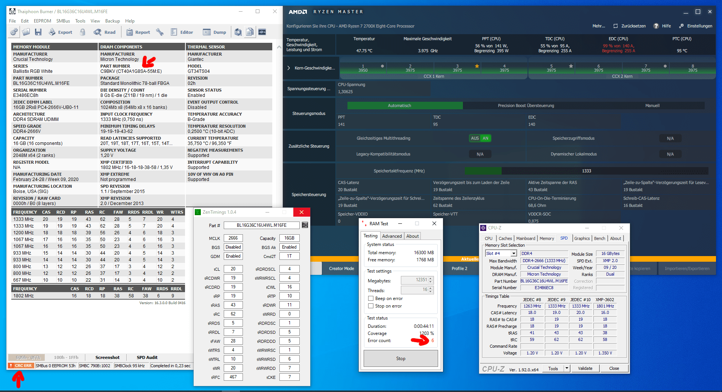Open Graphics tab in CPU-Z
722x392 pixels.
tap(582, 238)
